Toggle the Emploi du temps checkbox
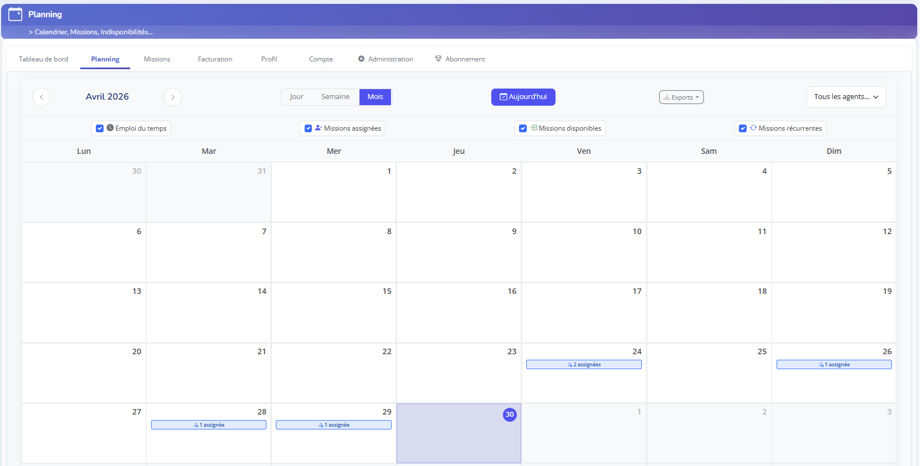 pyautogui.click(x=100, y=128)
